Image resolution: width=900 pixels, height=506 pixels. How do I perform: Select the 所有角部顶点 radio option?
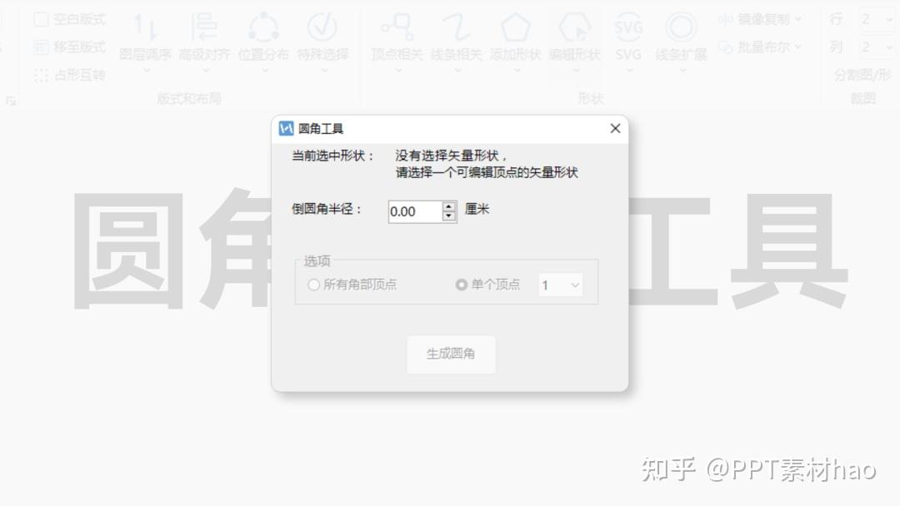click(313, 285)
